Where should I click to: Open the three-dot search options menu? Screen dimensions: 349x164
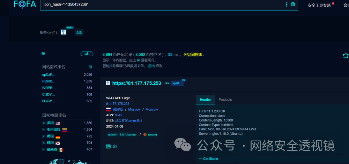coord(287,5)
